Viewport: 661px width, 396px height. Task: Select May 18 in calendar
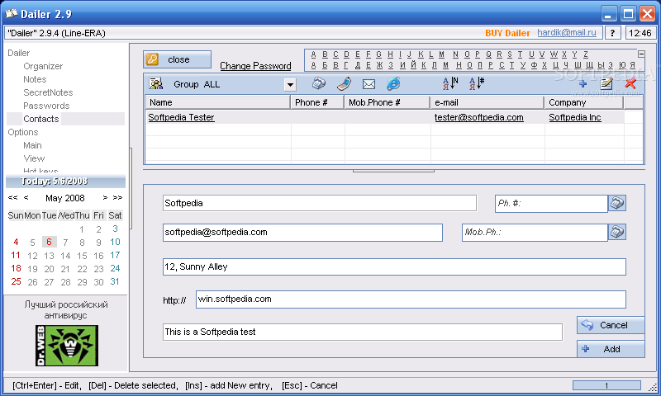click(x=16, y=268)
